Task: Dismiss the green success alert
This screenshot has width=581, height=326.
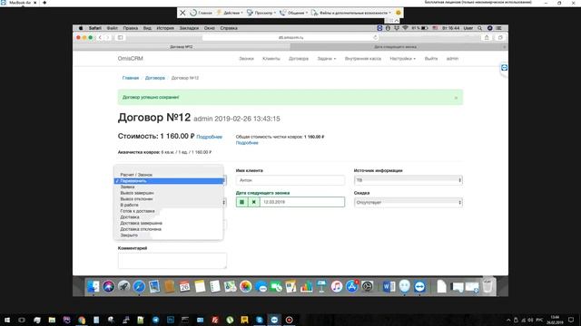Action: pyautogui.click(x=456, y=98)
